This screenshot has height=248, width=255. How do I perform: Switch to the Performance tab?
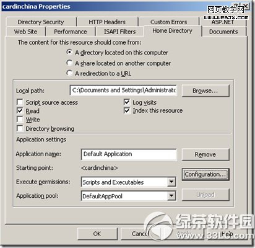[71, 32]
